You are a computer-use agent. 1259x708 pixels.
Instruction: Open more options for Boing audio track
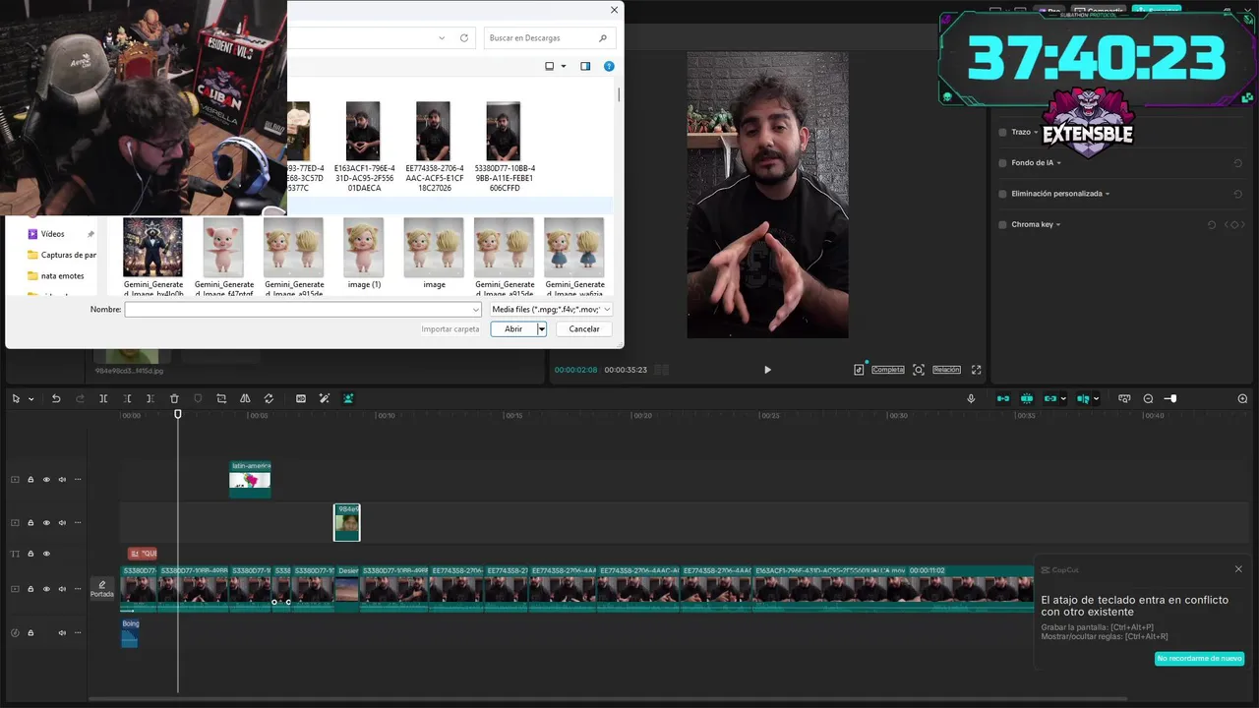(x=78, y=632)
